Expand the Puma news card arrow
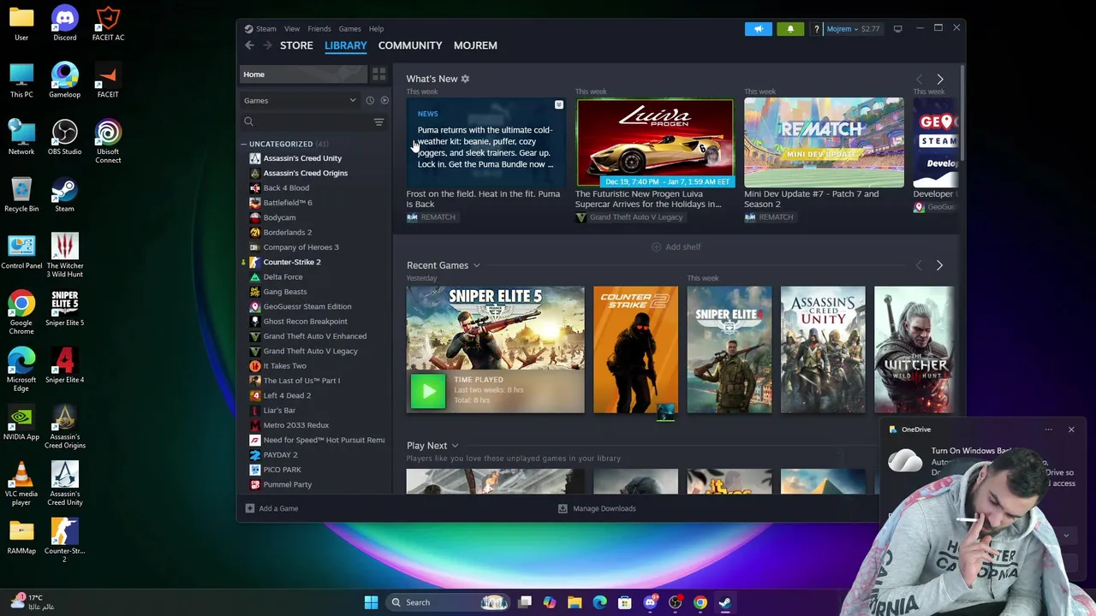The image size is (1096, 616). point(559,104)
